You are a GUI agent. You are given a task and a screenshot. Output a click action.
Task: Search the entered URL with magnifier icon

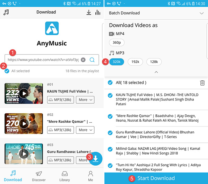[92, 60]
